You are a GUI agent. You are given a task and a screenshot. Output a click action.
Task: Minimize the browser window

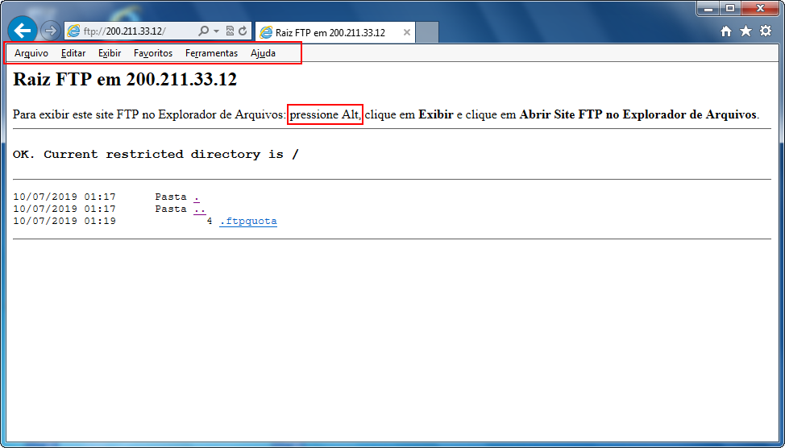point(708,9)
